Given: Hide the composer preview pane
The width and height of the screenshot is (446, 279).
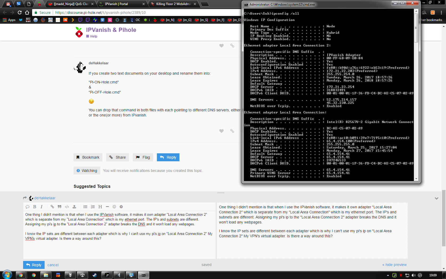Looking at the screenshot, I should coord(394,265).
